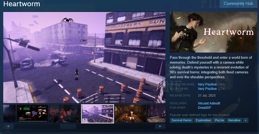Click the left arrow of the screenshot strip
The width and height of the screenshot is (259, 134).
pos(8,126)
